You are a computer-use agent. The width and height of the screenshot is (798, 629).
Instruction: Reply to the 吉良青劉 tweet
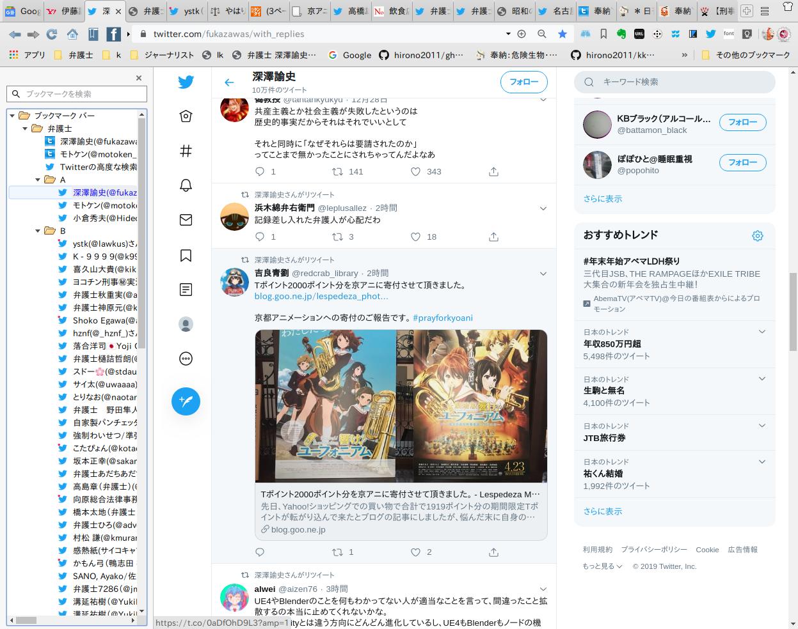(260, 552)
